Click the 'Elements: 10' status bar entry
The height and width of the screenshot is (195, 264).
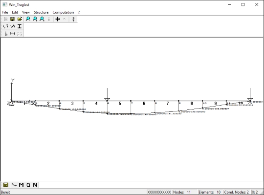click(x=210, y=192)
